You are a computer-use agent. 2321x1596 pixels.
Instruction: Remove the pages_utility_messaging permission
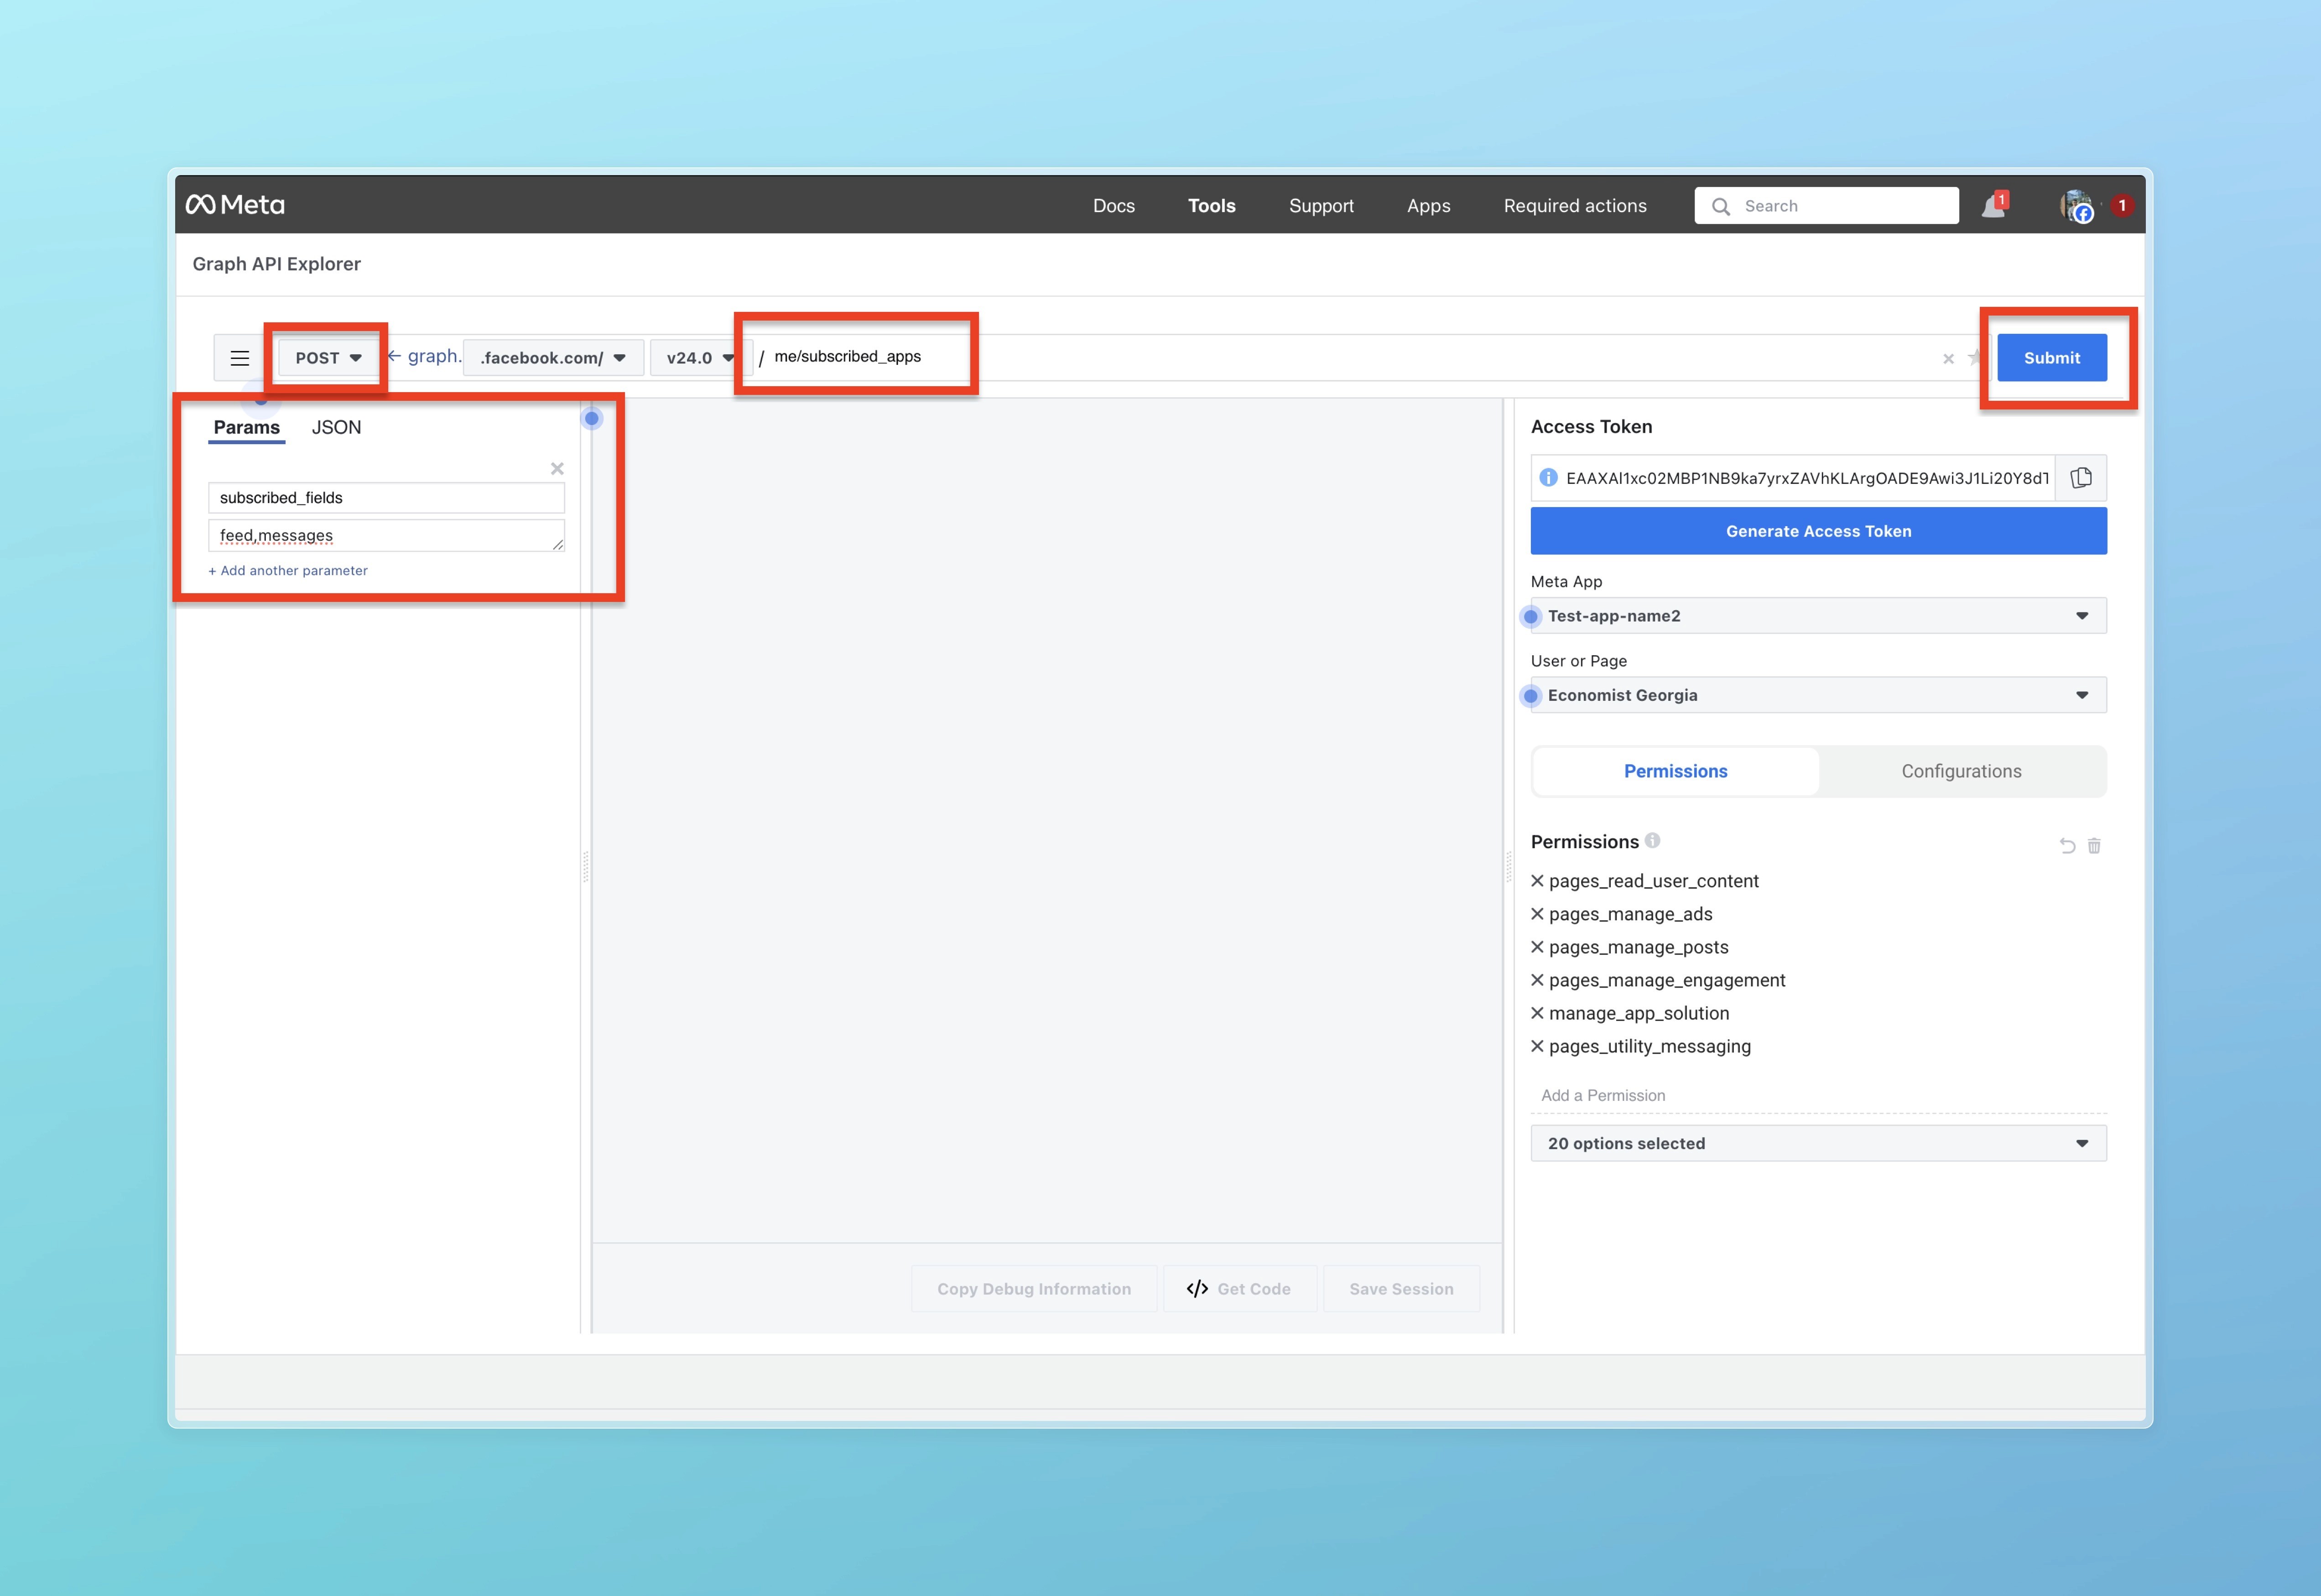1538,1046
